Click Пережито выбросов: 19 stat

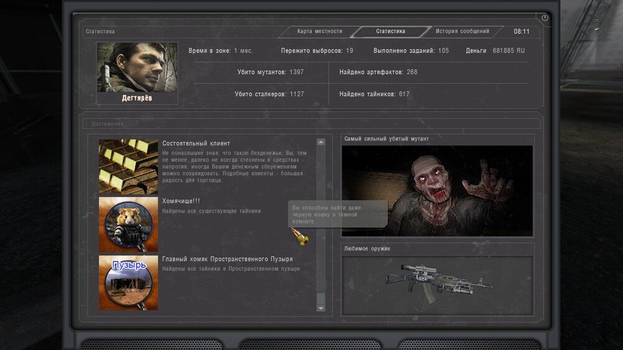(x=317, y=51)
